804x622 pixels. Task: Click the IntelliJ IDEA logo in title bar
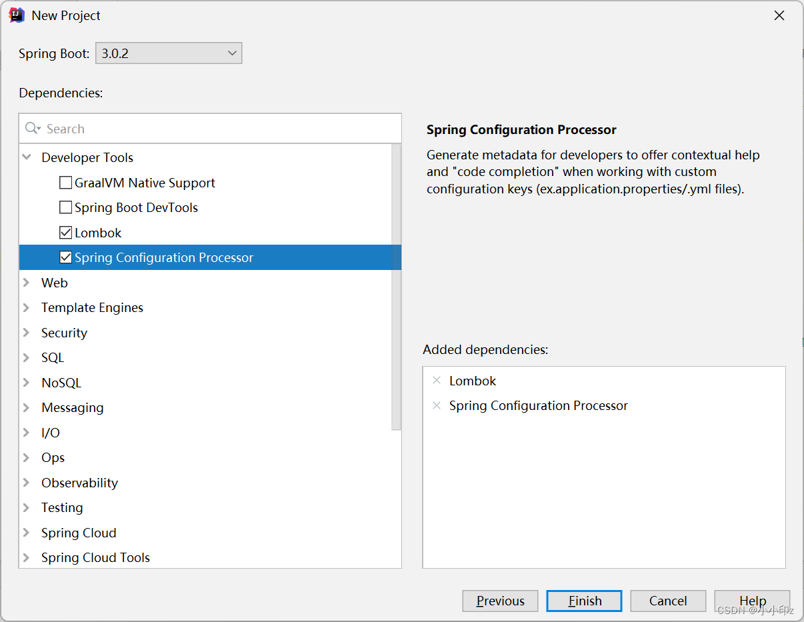[17, 15]
